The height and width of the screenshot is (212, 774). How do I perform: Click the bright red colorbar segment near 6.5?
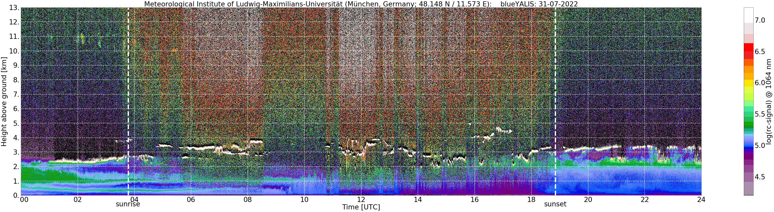pyautogui.click(x=748, y=48)
